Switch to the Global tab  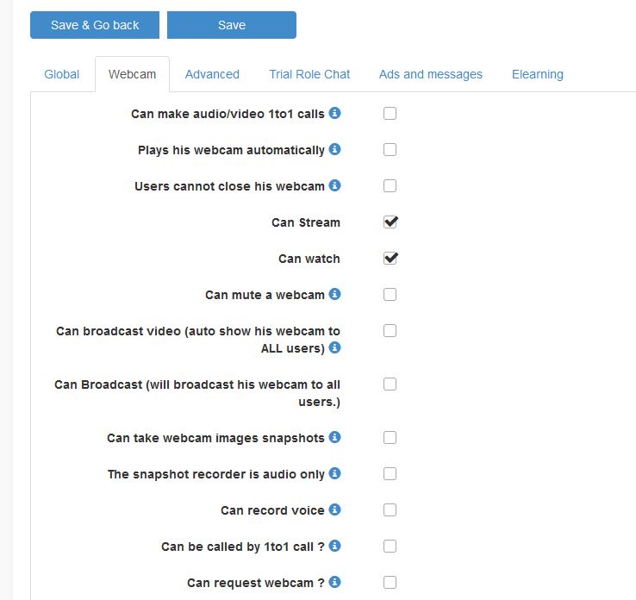(62, 74)
